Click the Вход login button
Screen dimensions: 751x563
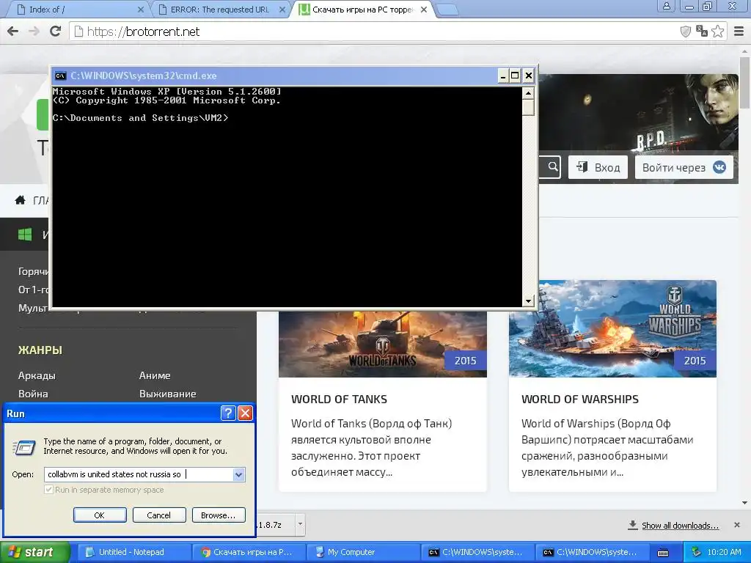point(598,168)
